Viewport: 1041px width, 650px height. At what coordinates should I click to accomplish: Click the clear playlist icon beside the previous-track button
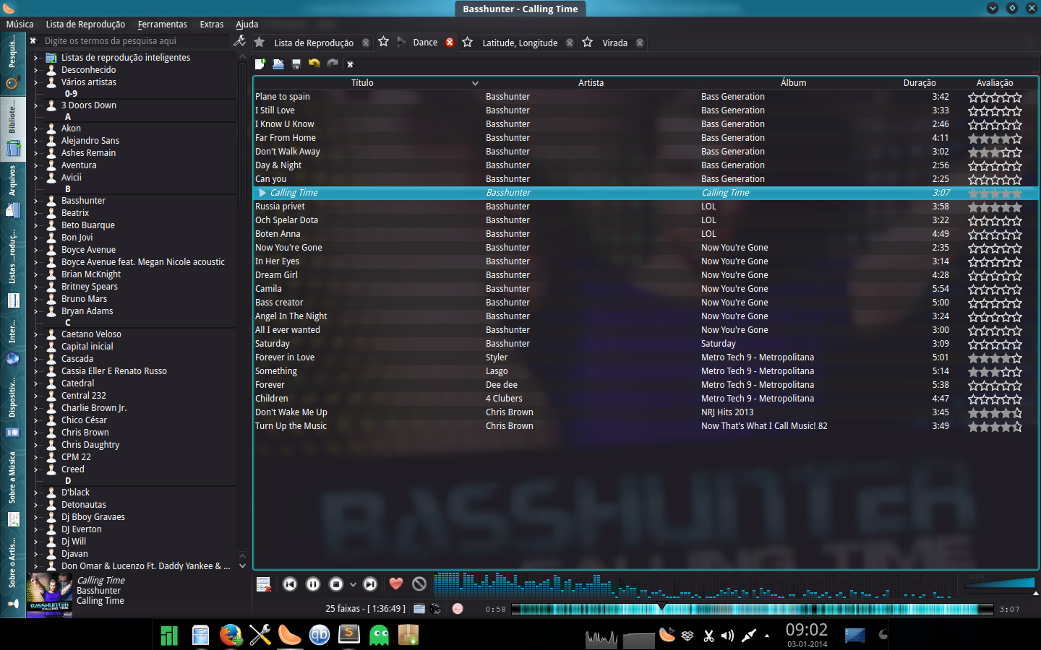[x=264, y=584]
